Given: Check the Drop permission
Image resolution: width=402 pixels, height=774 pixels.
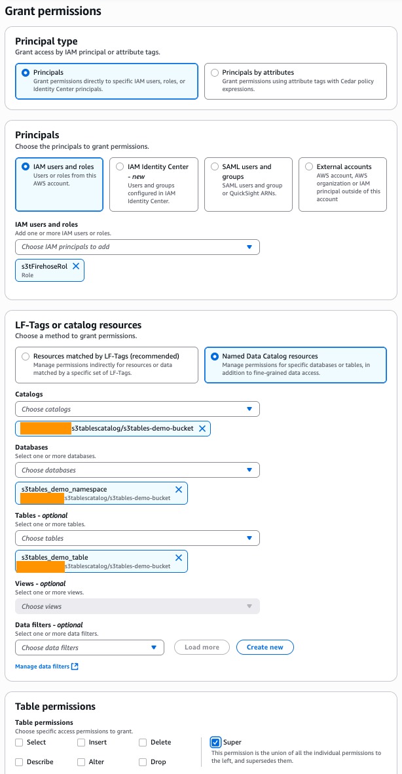Looking at the screenshot, I should pyautogui.click(x=142, y=762).
